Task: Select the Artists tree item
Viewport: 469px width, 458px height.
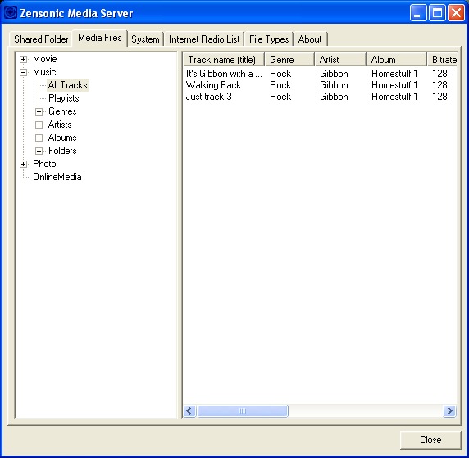Action: pyautogui.click(x=60, y=125)
